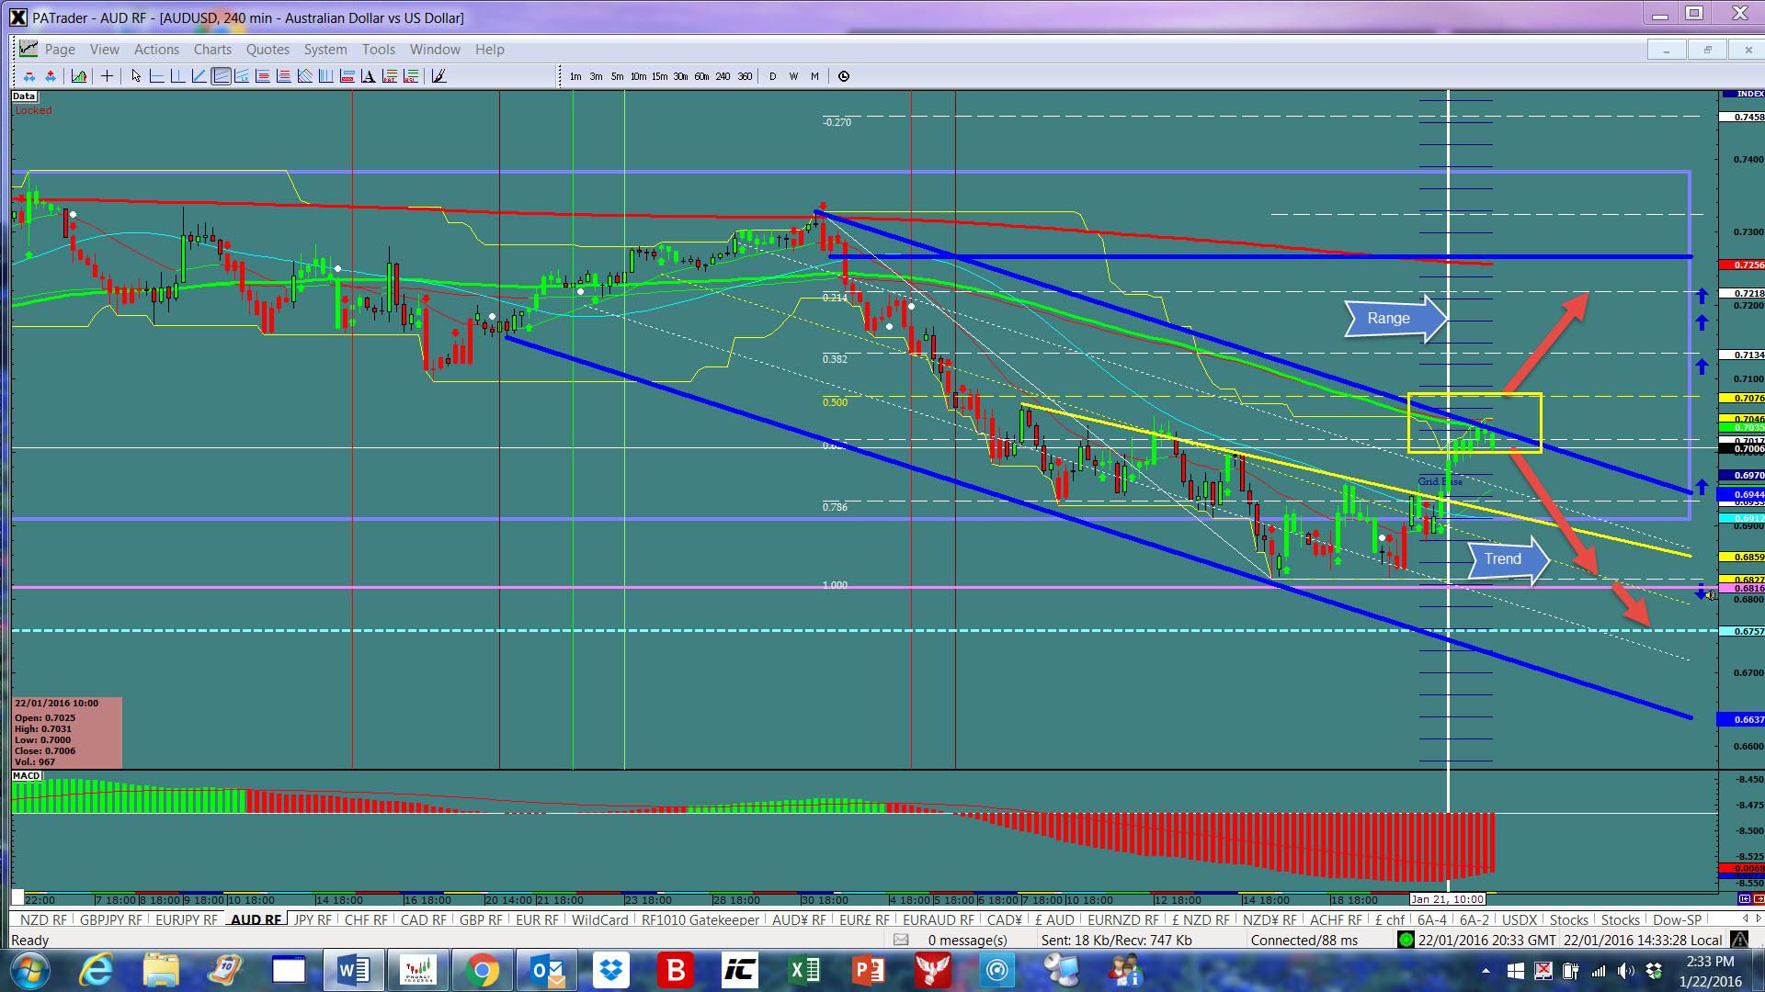Open the Tools menu
The height and width of the screenshot is (992, 1765).
click(378, 50)
